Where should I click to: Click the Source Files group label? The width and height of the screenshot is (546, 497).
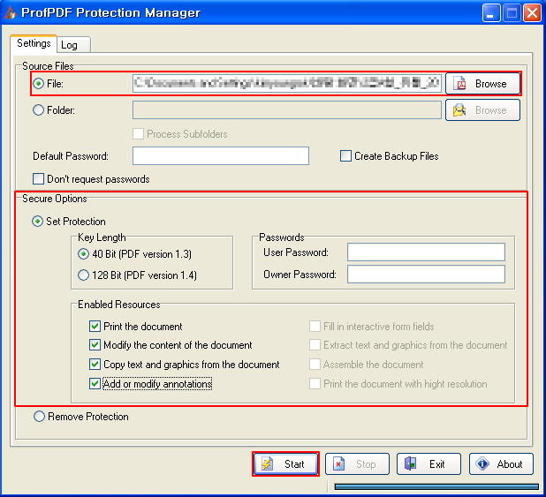click(x=48, y=66)
